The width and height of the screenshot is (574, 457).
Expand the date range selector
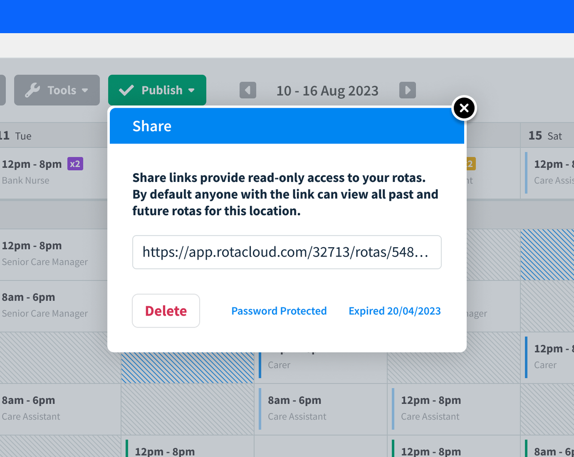click(x=328, y=90)
